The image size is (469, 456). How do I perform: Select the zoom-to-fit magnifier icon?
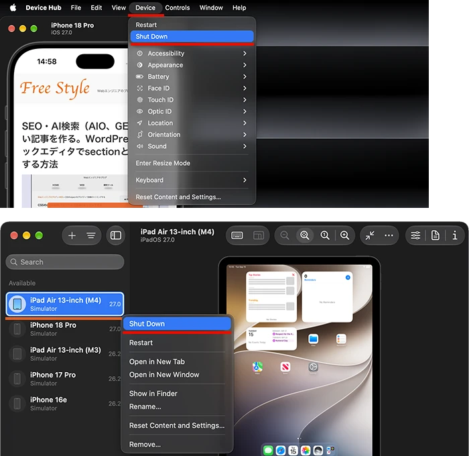(x=305, y=235)
